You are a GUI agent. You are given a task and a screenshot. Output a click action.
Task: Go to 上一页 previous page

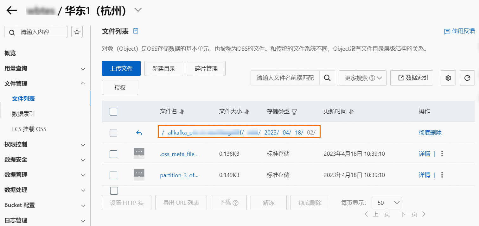(377, 214)
